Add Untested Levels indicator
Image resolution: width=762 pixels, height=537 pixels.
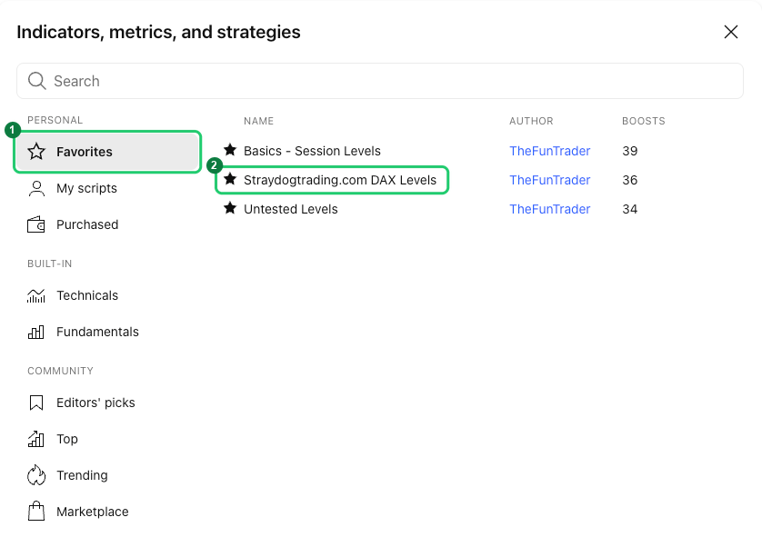click(x=291, y=209)
